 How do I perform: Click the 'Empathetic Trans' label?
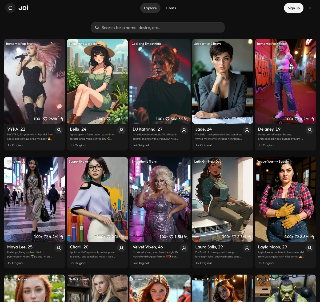(144, 162)
